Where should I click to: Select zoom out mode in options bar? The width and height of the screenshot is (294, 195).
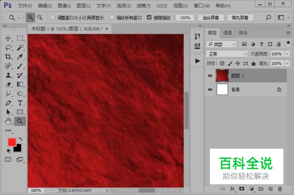[40, 17]
